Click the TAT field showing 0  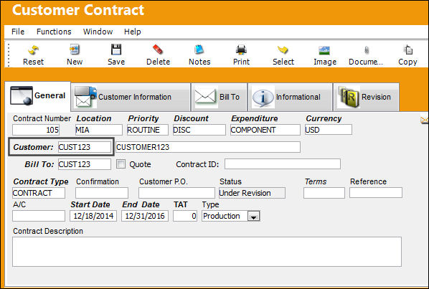pyautogui.click(x=185, y=216)
